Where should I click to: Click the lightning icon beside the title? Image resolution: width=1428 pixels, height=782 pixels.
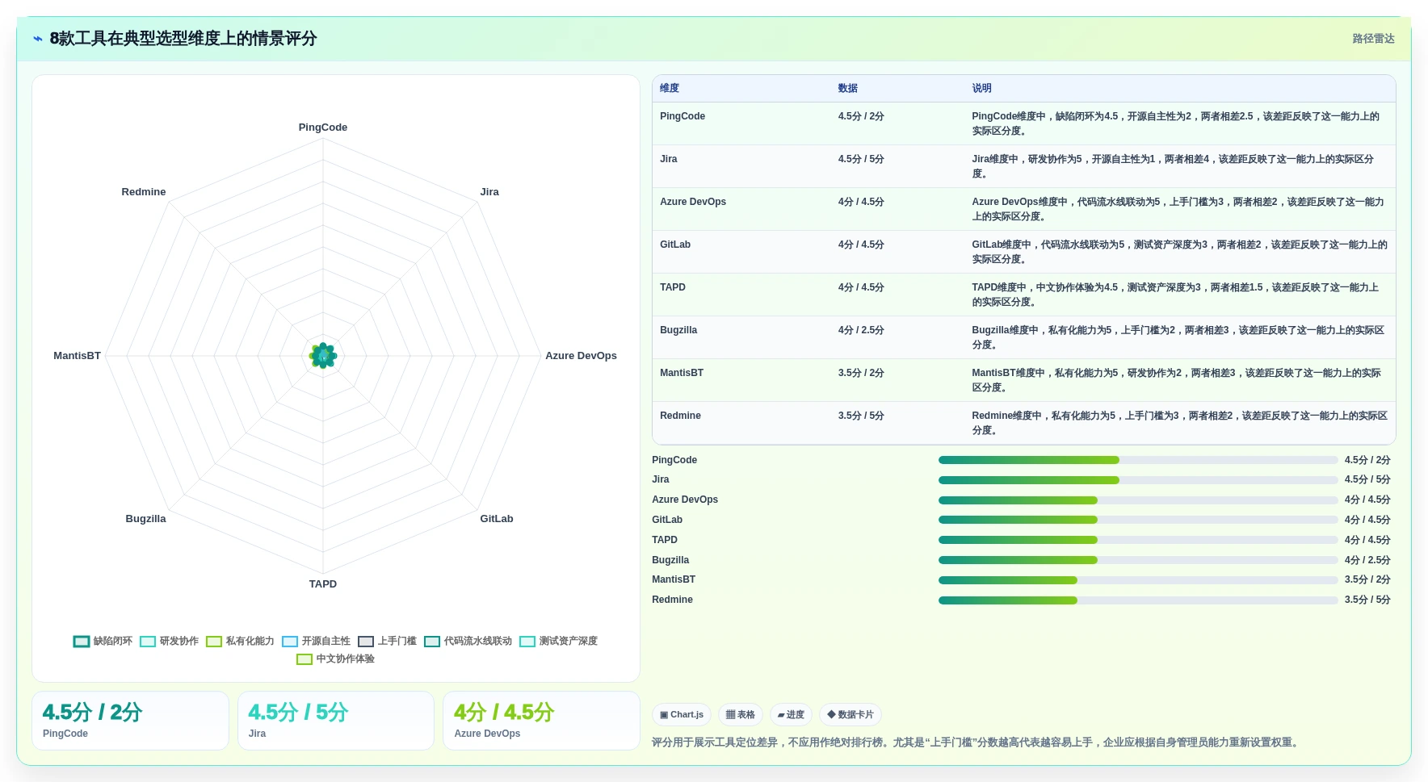pyautogui.click(x=38, y=39)
